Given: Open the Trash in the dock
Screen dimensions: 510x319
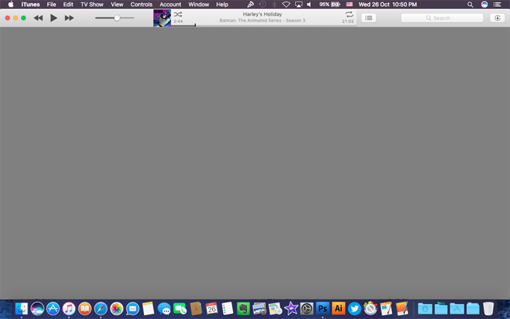Looking at the screenshot, I should [x=488, y=309].
